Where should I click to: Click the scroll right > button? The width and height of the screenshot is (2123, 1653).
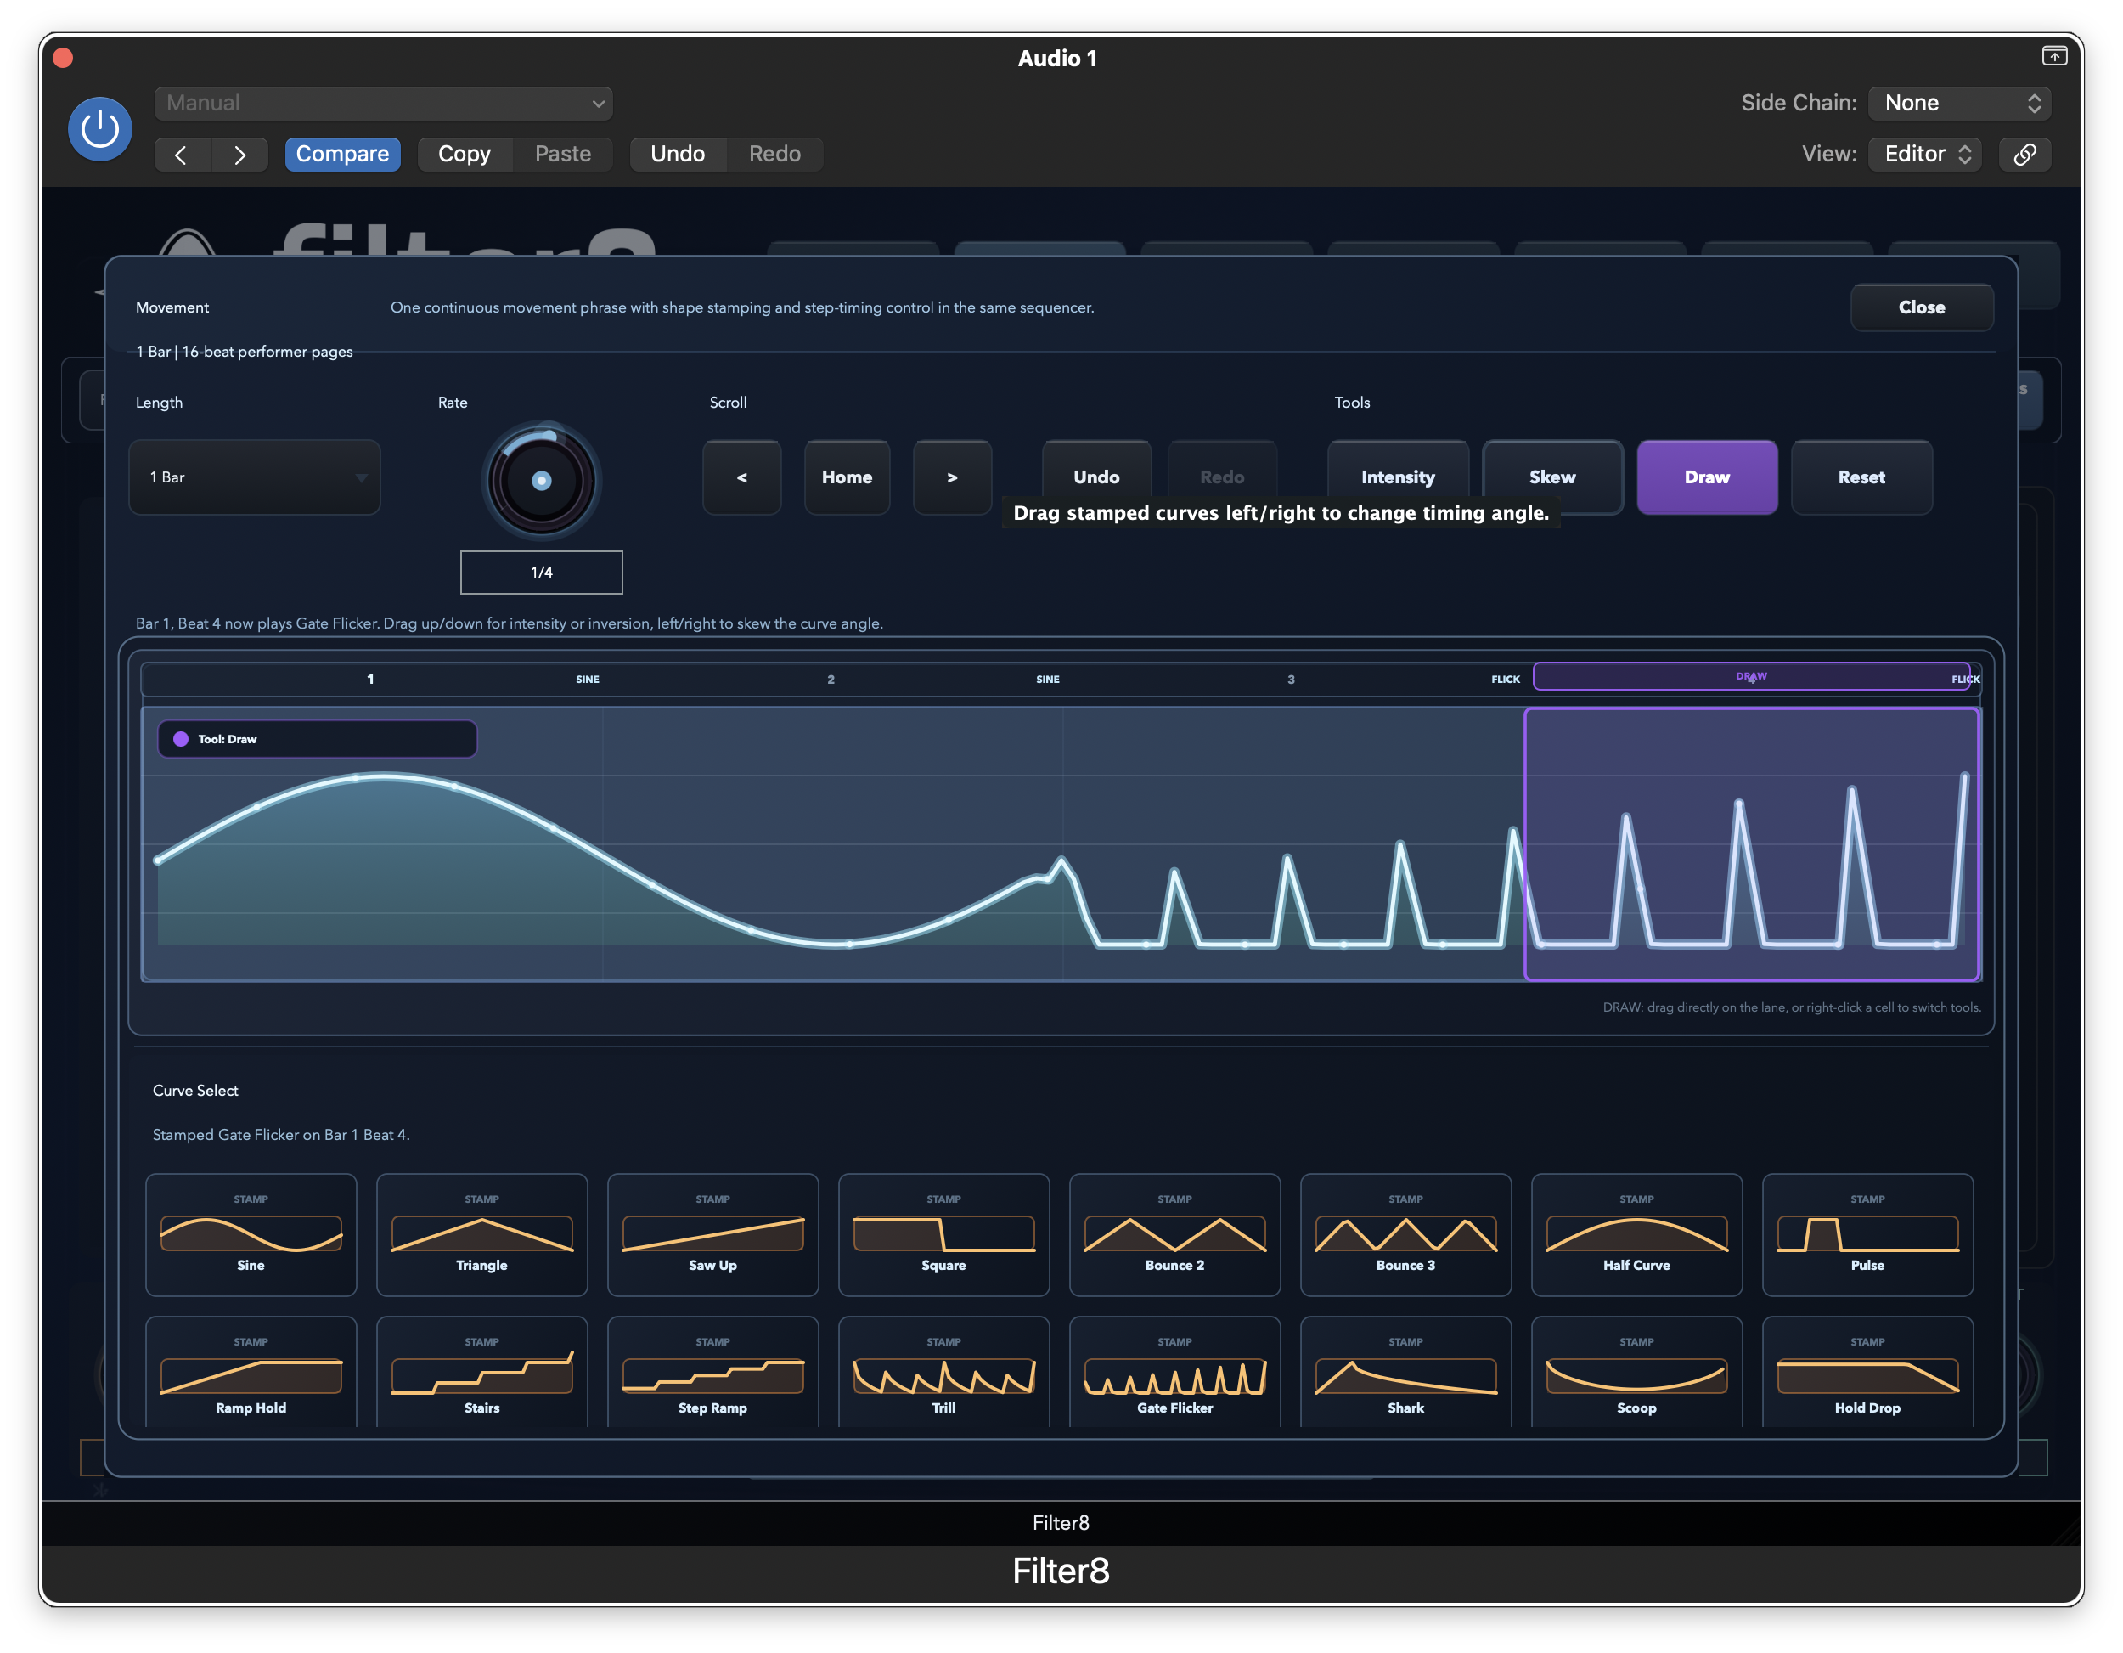tap(952, 477)
